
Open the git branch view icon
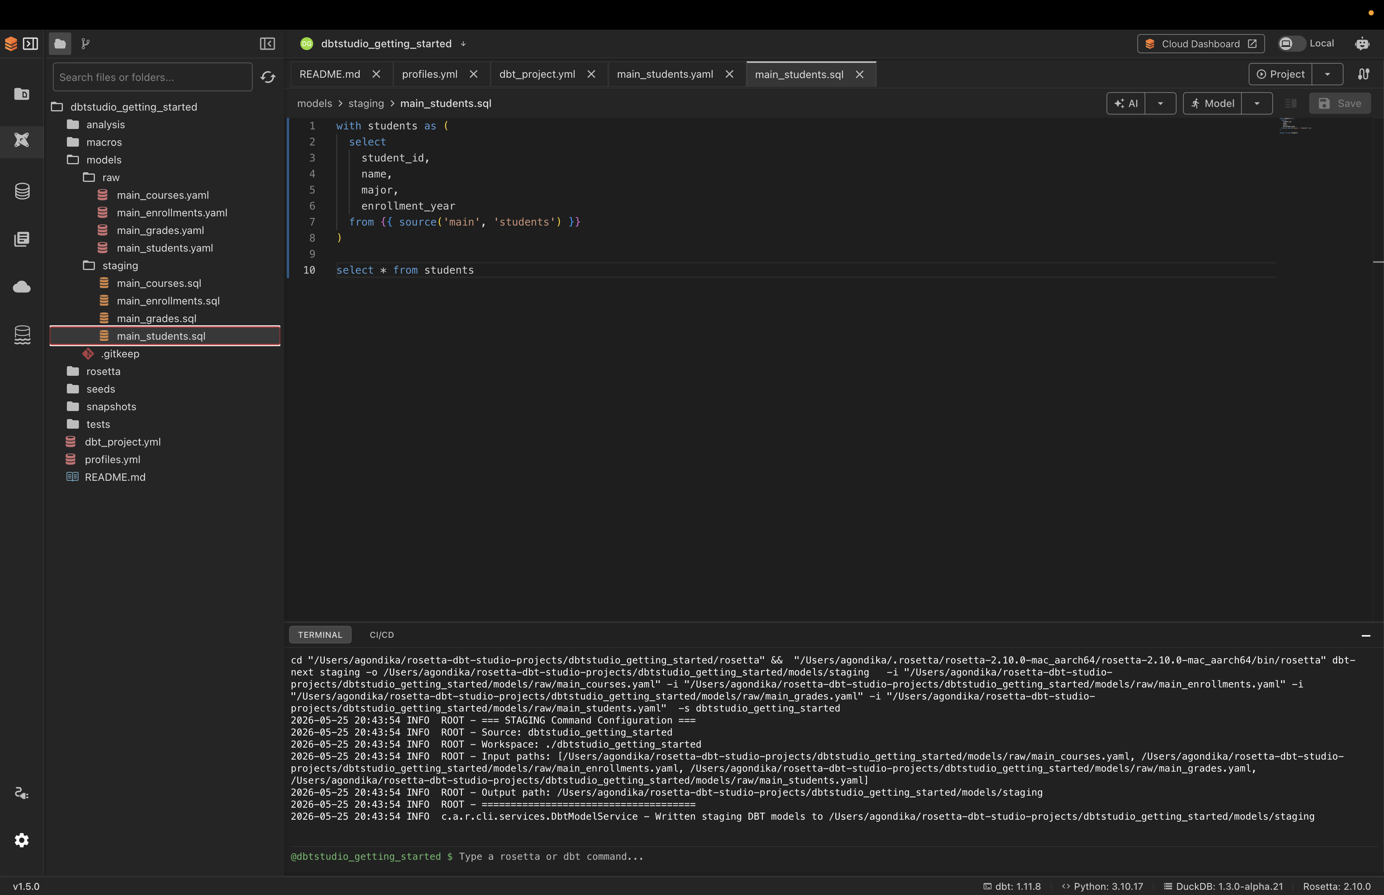tap(85, 44)
